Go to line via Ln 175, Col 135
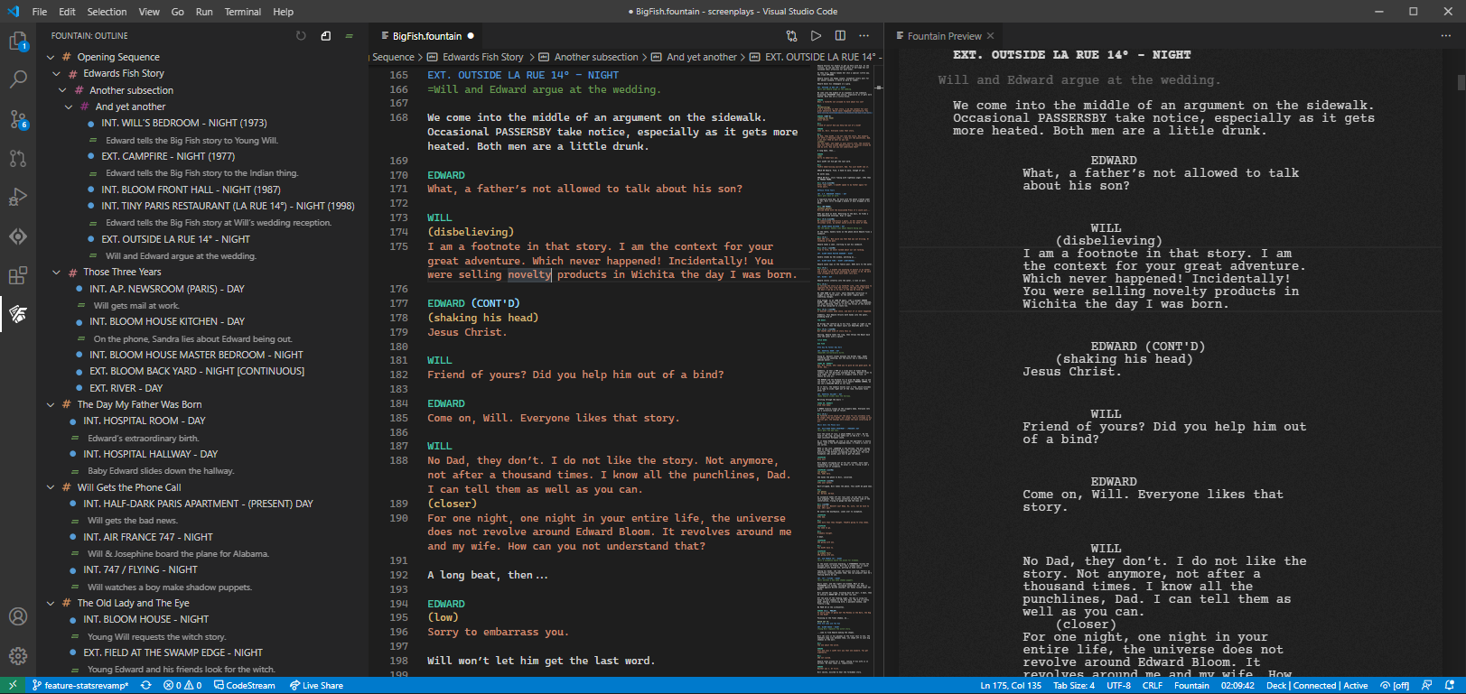The height and width of the screenshot is (694, 1466). 1011,686
